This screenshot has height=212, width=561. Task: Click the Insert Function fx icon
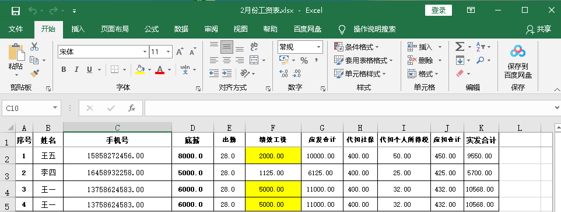132,108
